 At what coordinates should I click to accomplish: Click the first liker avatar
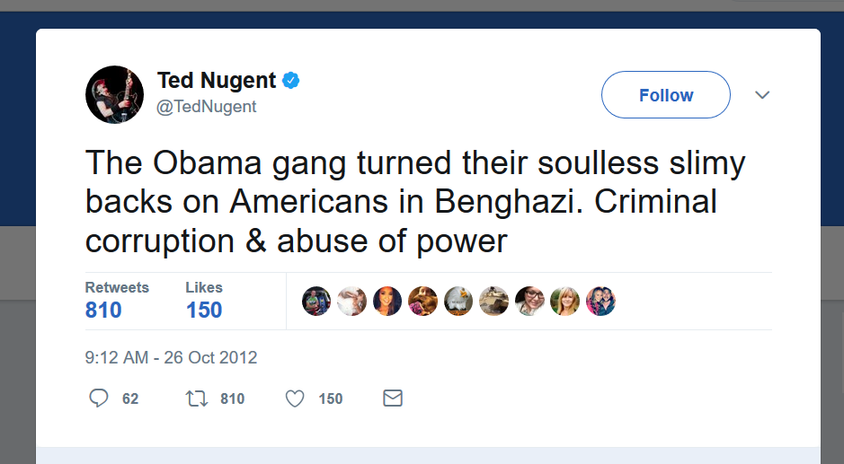point(316,302)
